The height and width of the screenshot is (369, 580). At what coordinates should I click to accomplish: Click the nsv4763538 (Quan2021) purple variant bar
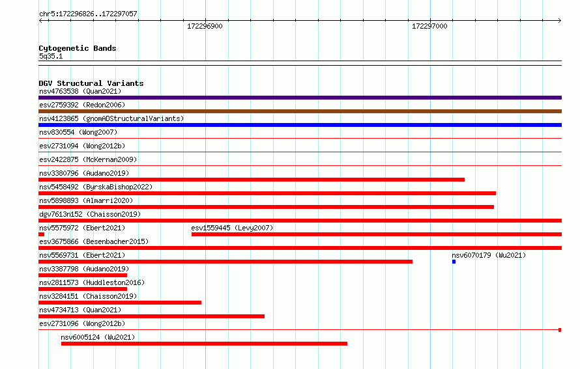(x=300, y=98)
